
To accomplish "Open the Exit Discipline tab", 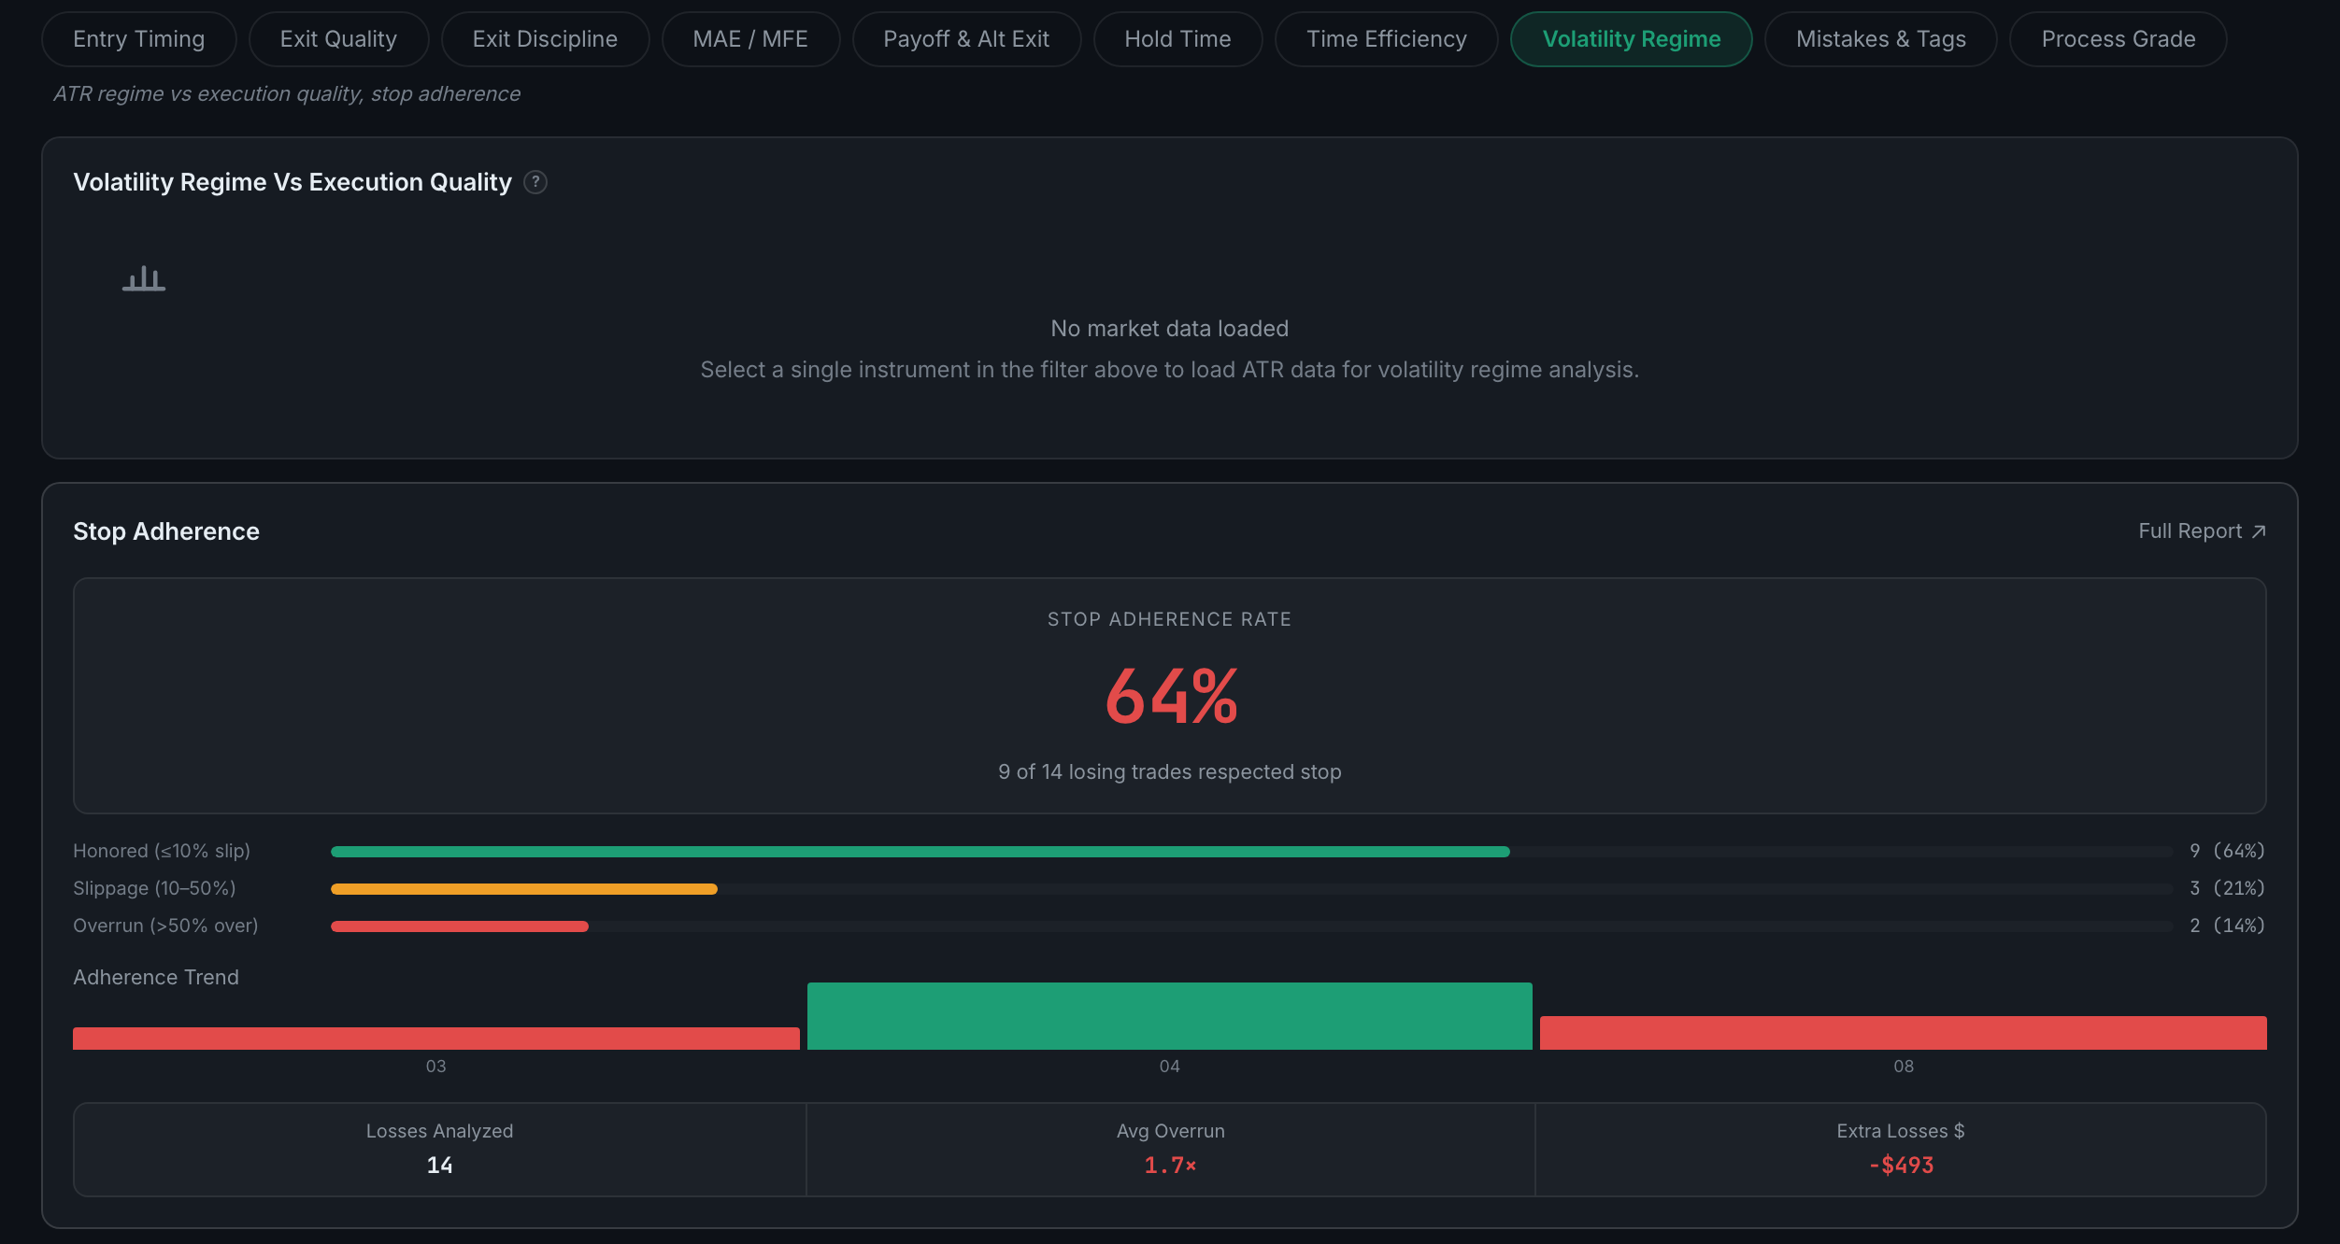I will [x=545, y=39].
